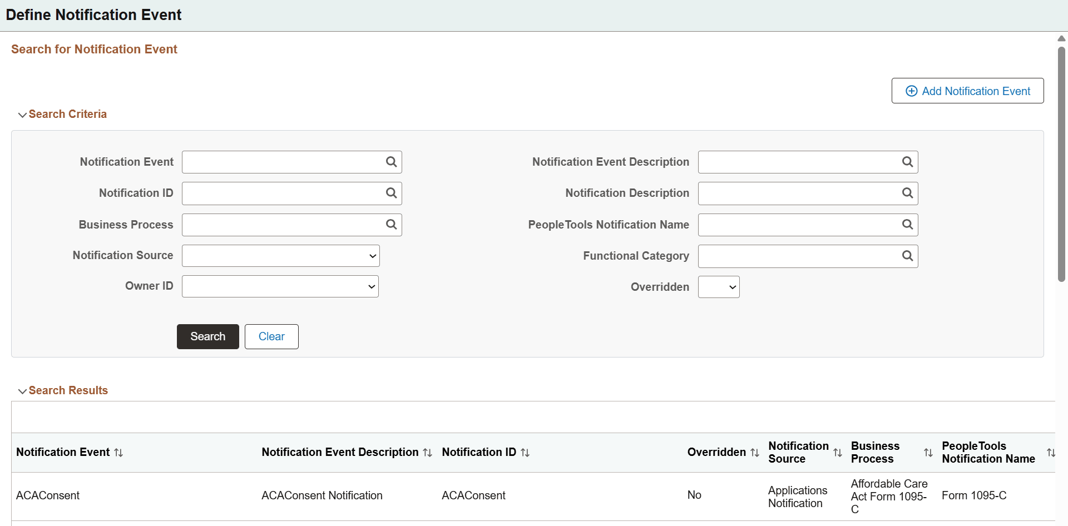Open the Notification ID lookup prompt
This screenshot has height=526, width=1068.
pyautogui.click(x=391, y=193)
